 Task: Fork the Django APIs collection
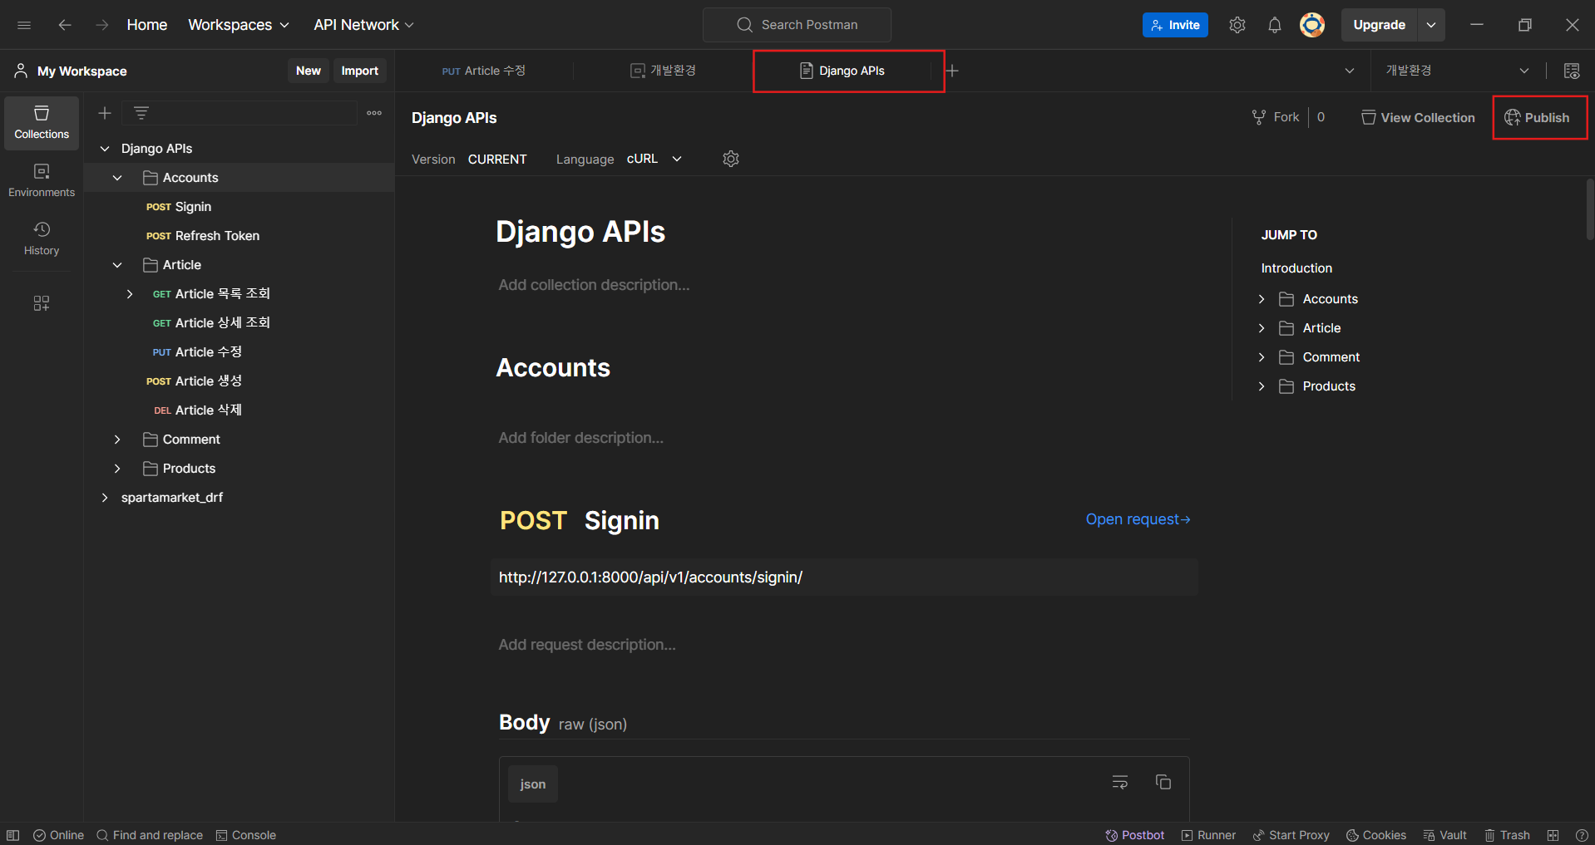point(1276,118)
